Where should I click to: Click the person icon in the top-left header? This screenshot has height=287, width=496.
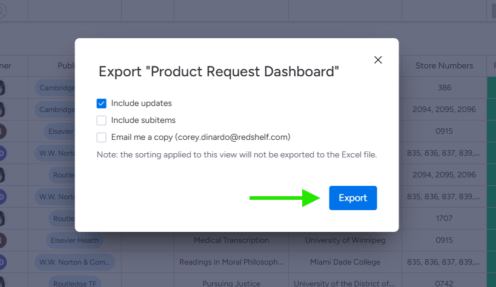pyautogui.click(x=5, y=10)
